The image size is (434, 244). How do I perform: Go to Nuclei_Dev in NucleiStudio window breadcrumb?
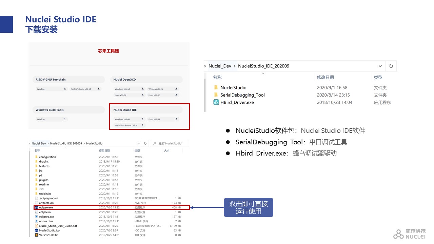[x=38, y=143]
